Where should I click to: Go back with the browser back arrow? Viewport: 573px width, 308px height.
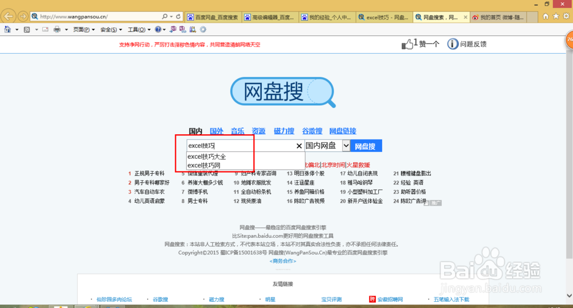[x=9, y=17]
